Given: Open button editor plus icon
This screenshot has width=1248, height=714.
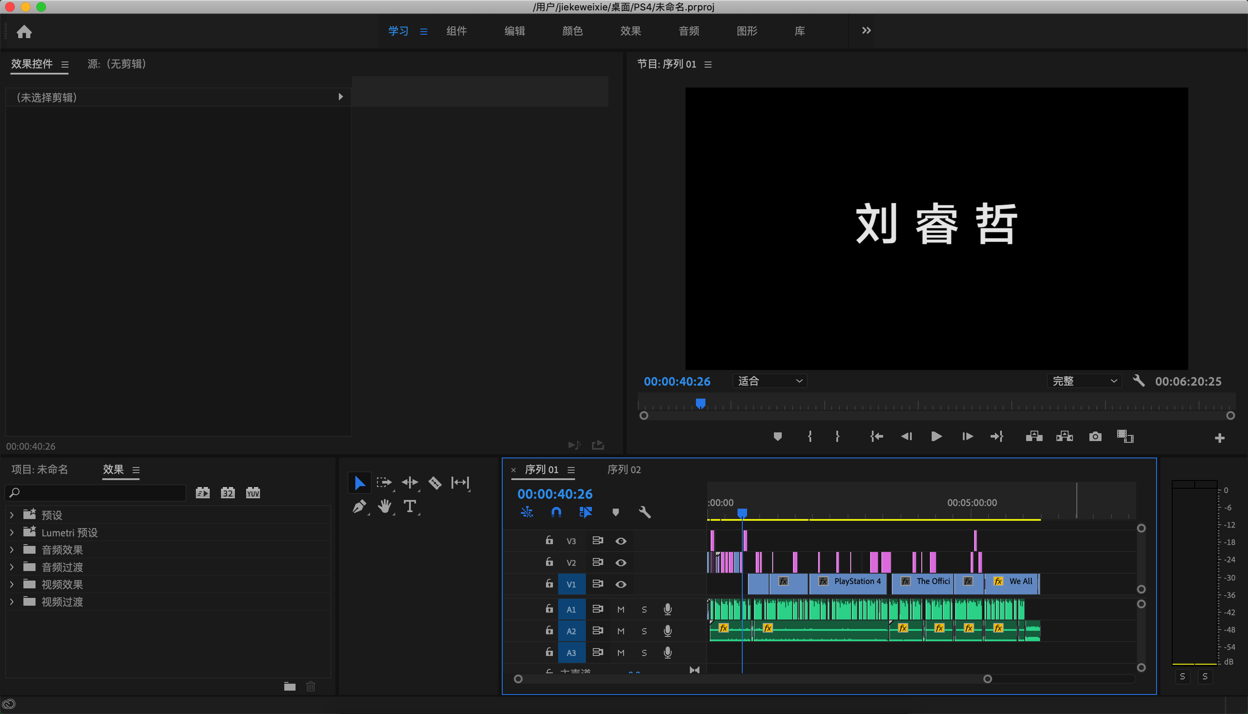Looking at the screenshot, I should click(1219, 438).
